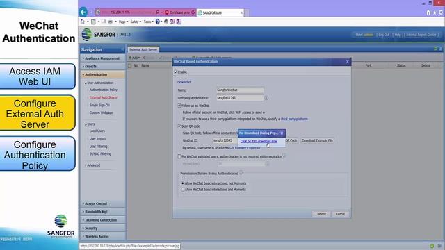
Task: Check authentication not required within expiration
Action: point(179,156)
